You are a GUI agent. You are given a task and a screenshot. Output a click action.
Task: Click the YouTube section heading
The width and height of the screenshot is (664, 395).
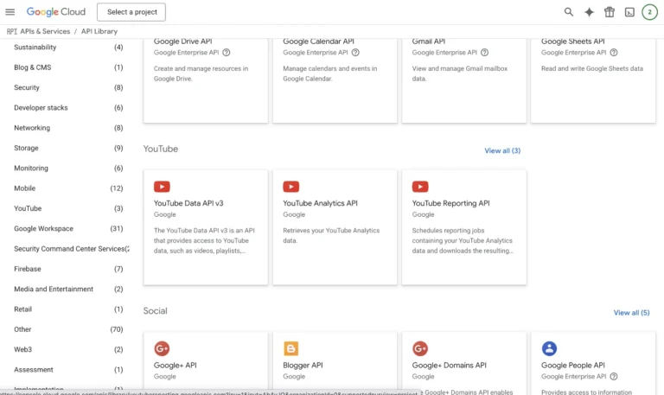point(161,149)
